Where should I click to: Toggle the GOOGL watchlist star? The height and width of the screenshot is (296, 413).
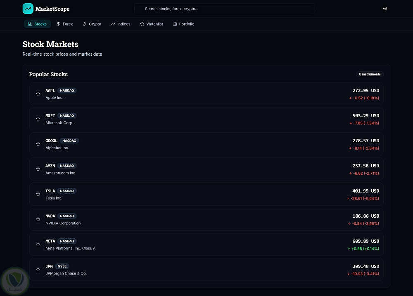(38, 144)
